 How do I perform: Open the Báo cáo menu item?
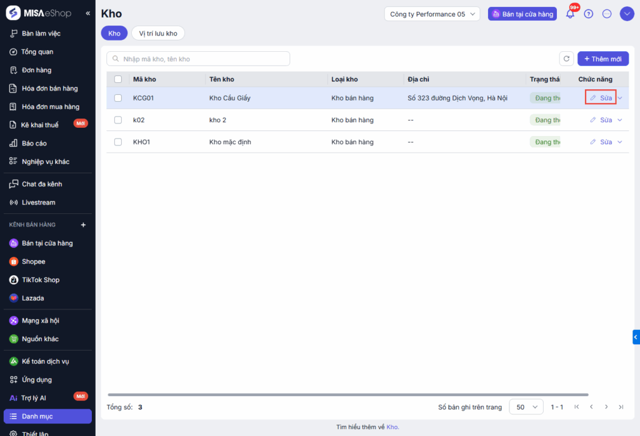pos(34,143)
